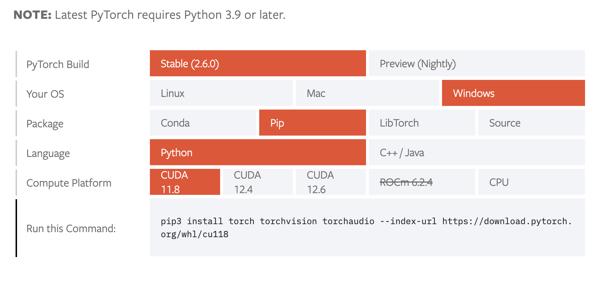Choose the Conda package option
This screenshot has width=614, height=282.
tap(203, 123)
